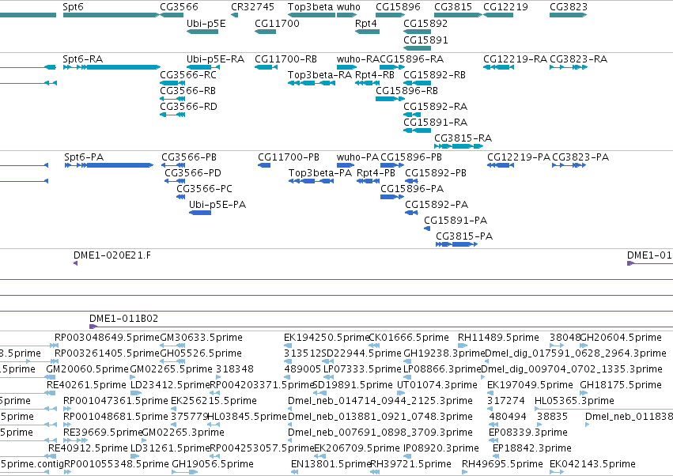Image resolution: width=673 pixels, height=476 pixels.
Task: Select the wuho gene label
Action: (349, 7)
